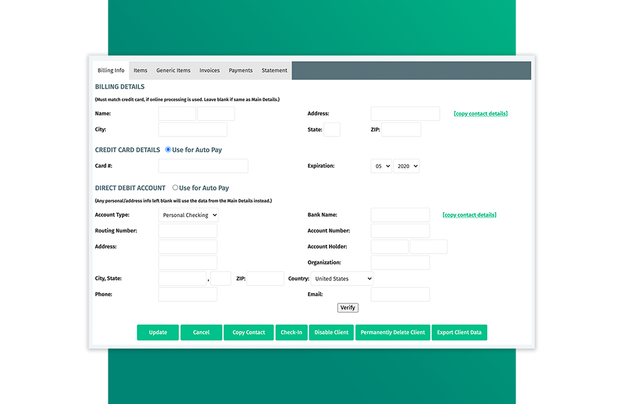This screenshot has width=624, height=404.
Task: View the Statement tab
Action: pos(274,71)
